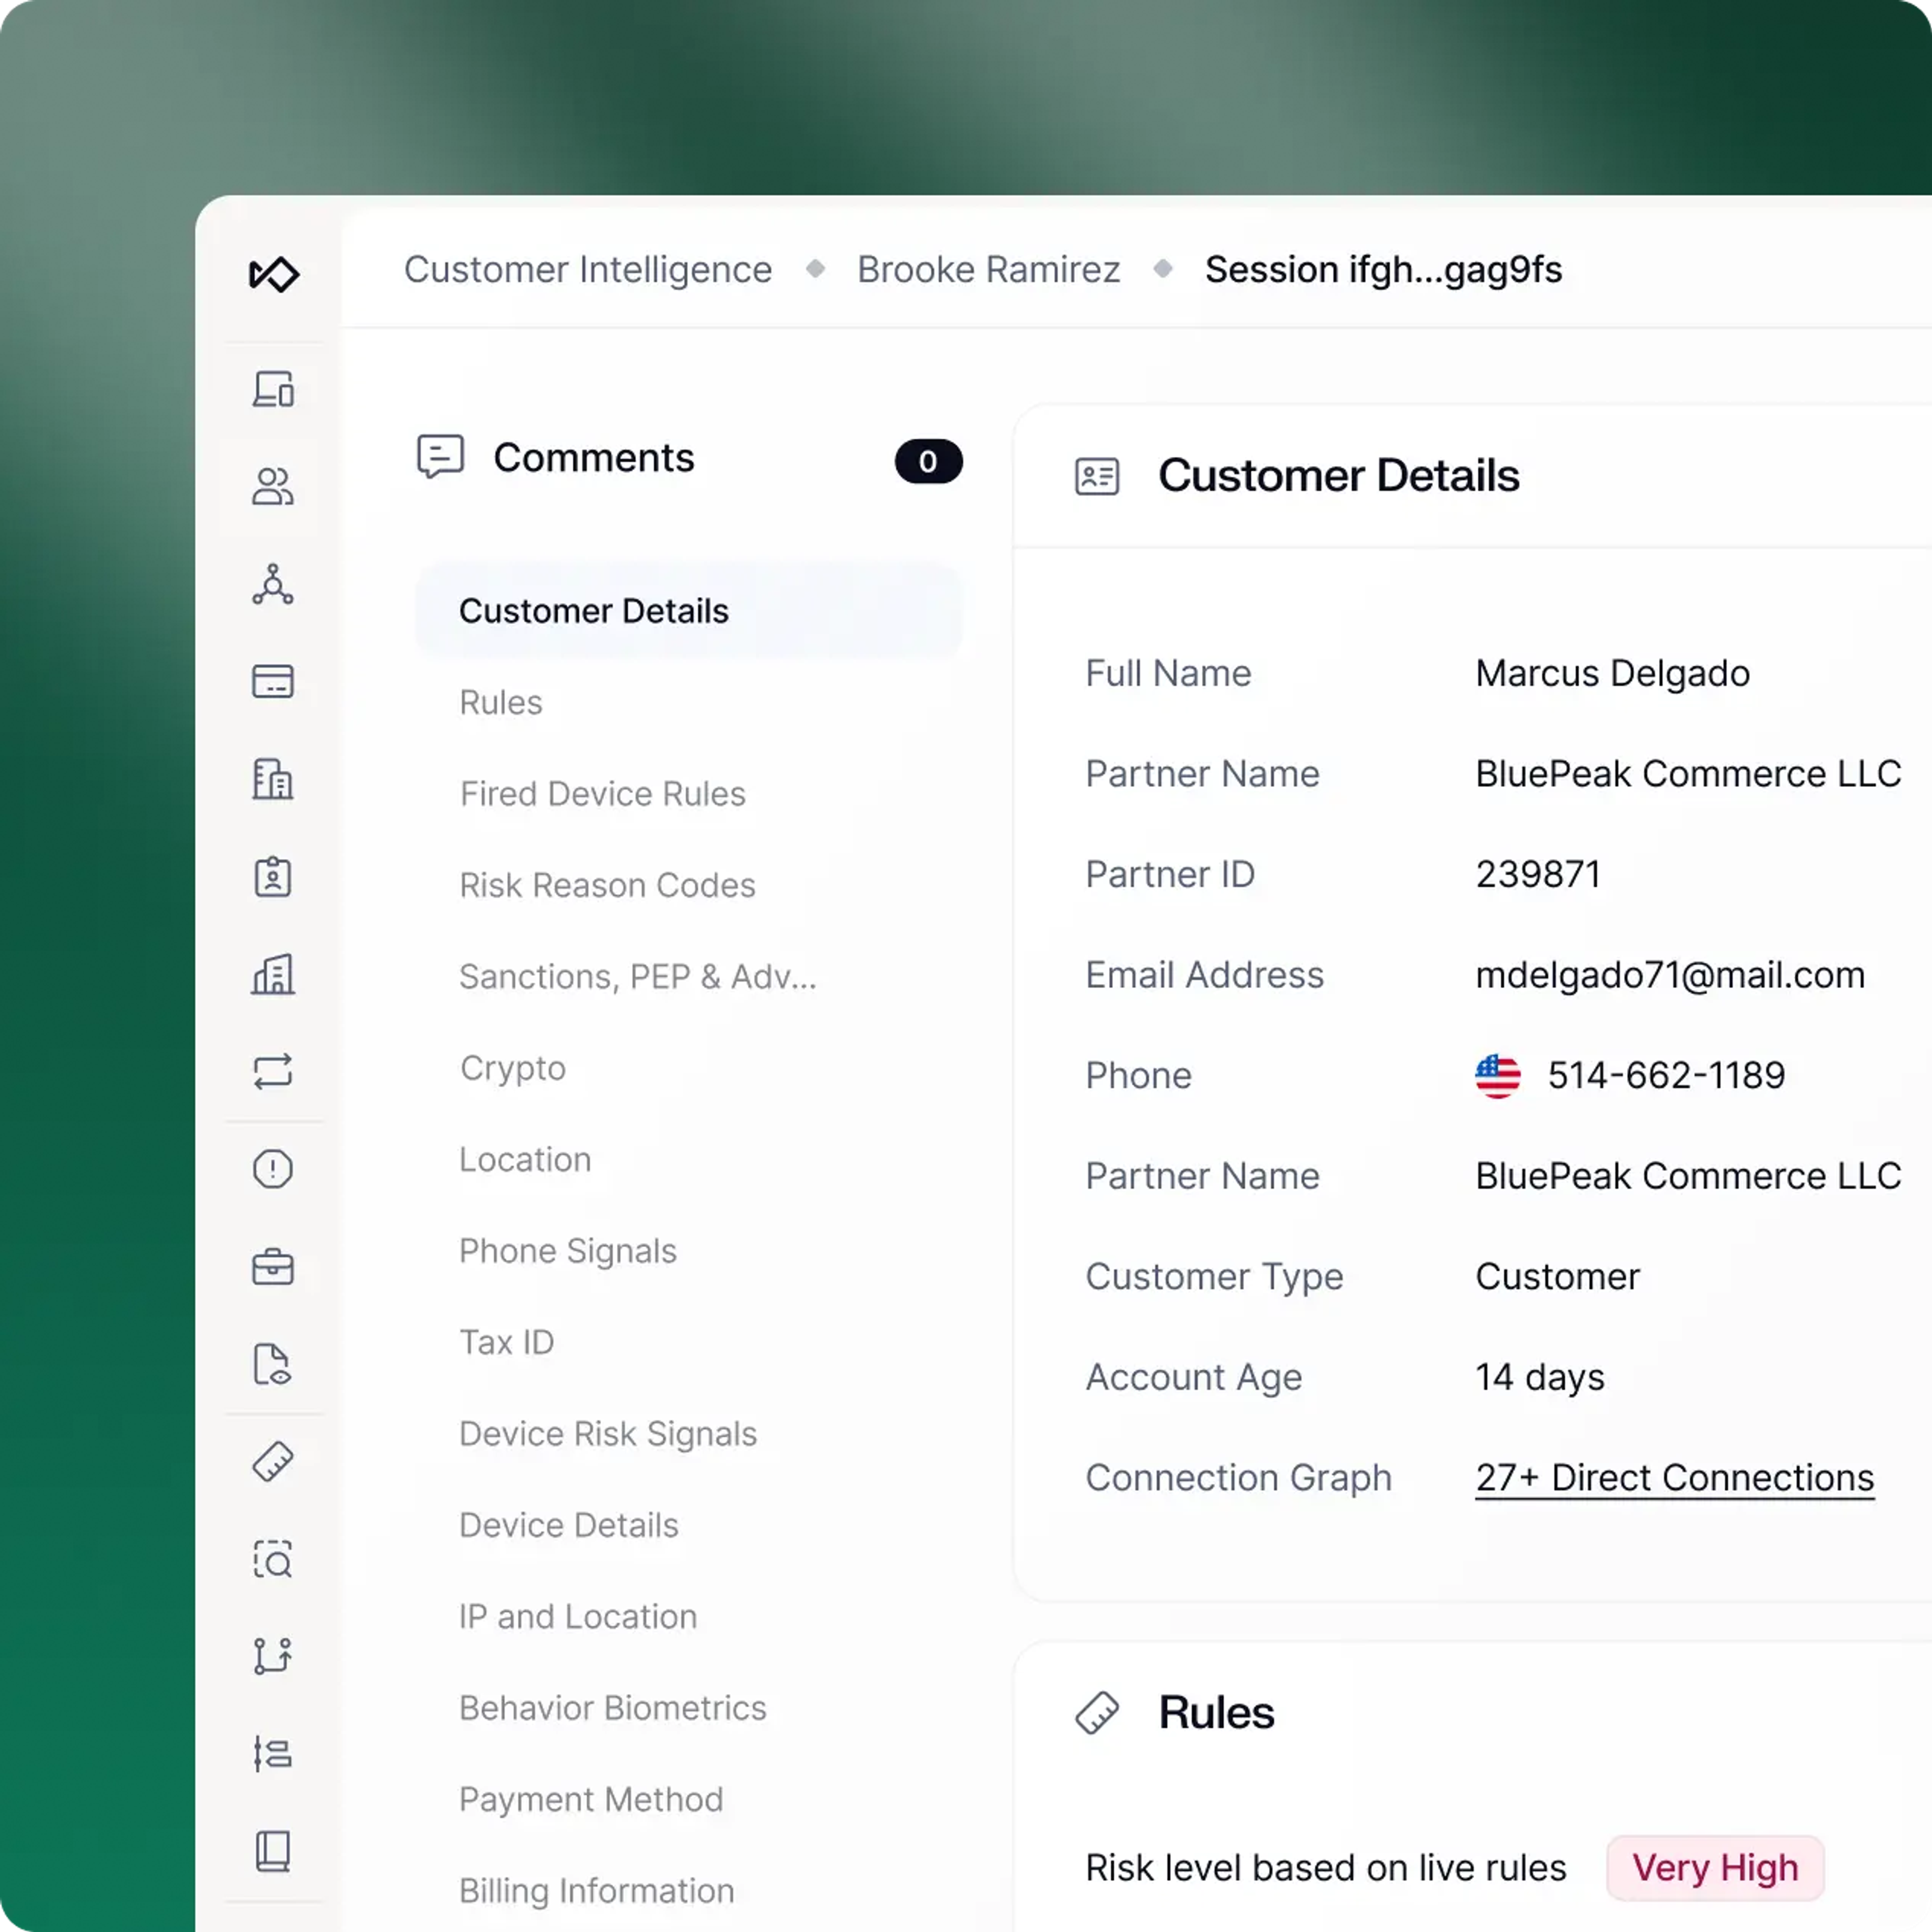Jump to Fired Device Rules section
1932x1932 pixels.
point(602,794)
